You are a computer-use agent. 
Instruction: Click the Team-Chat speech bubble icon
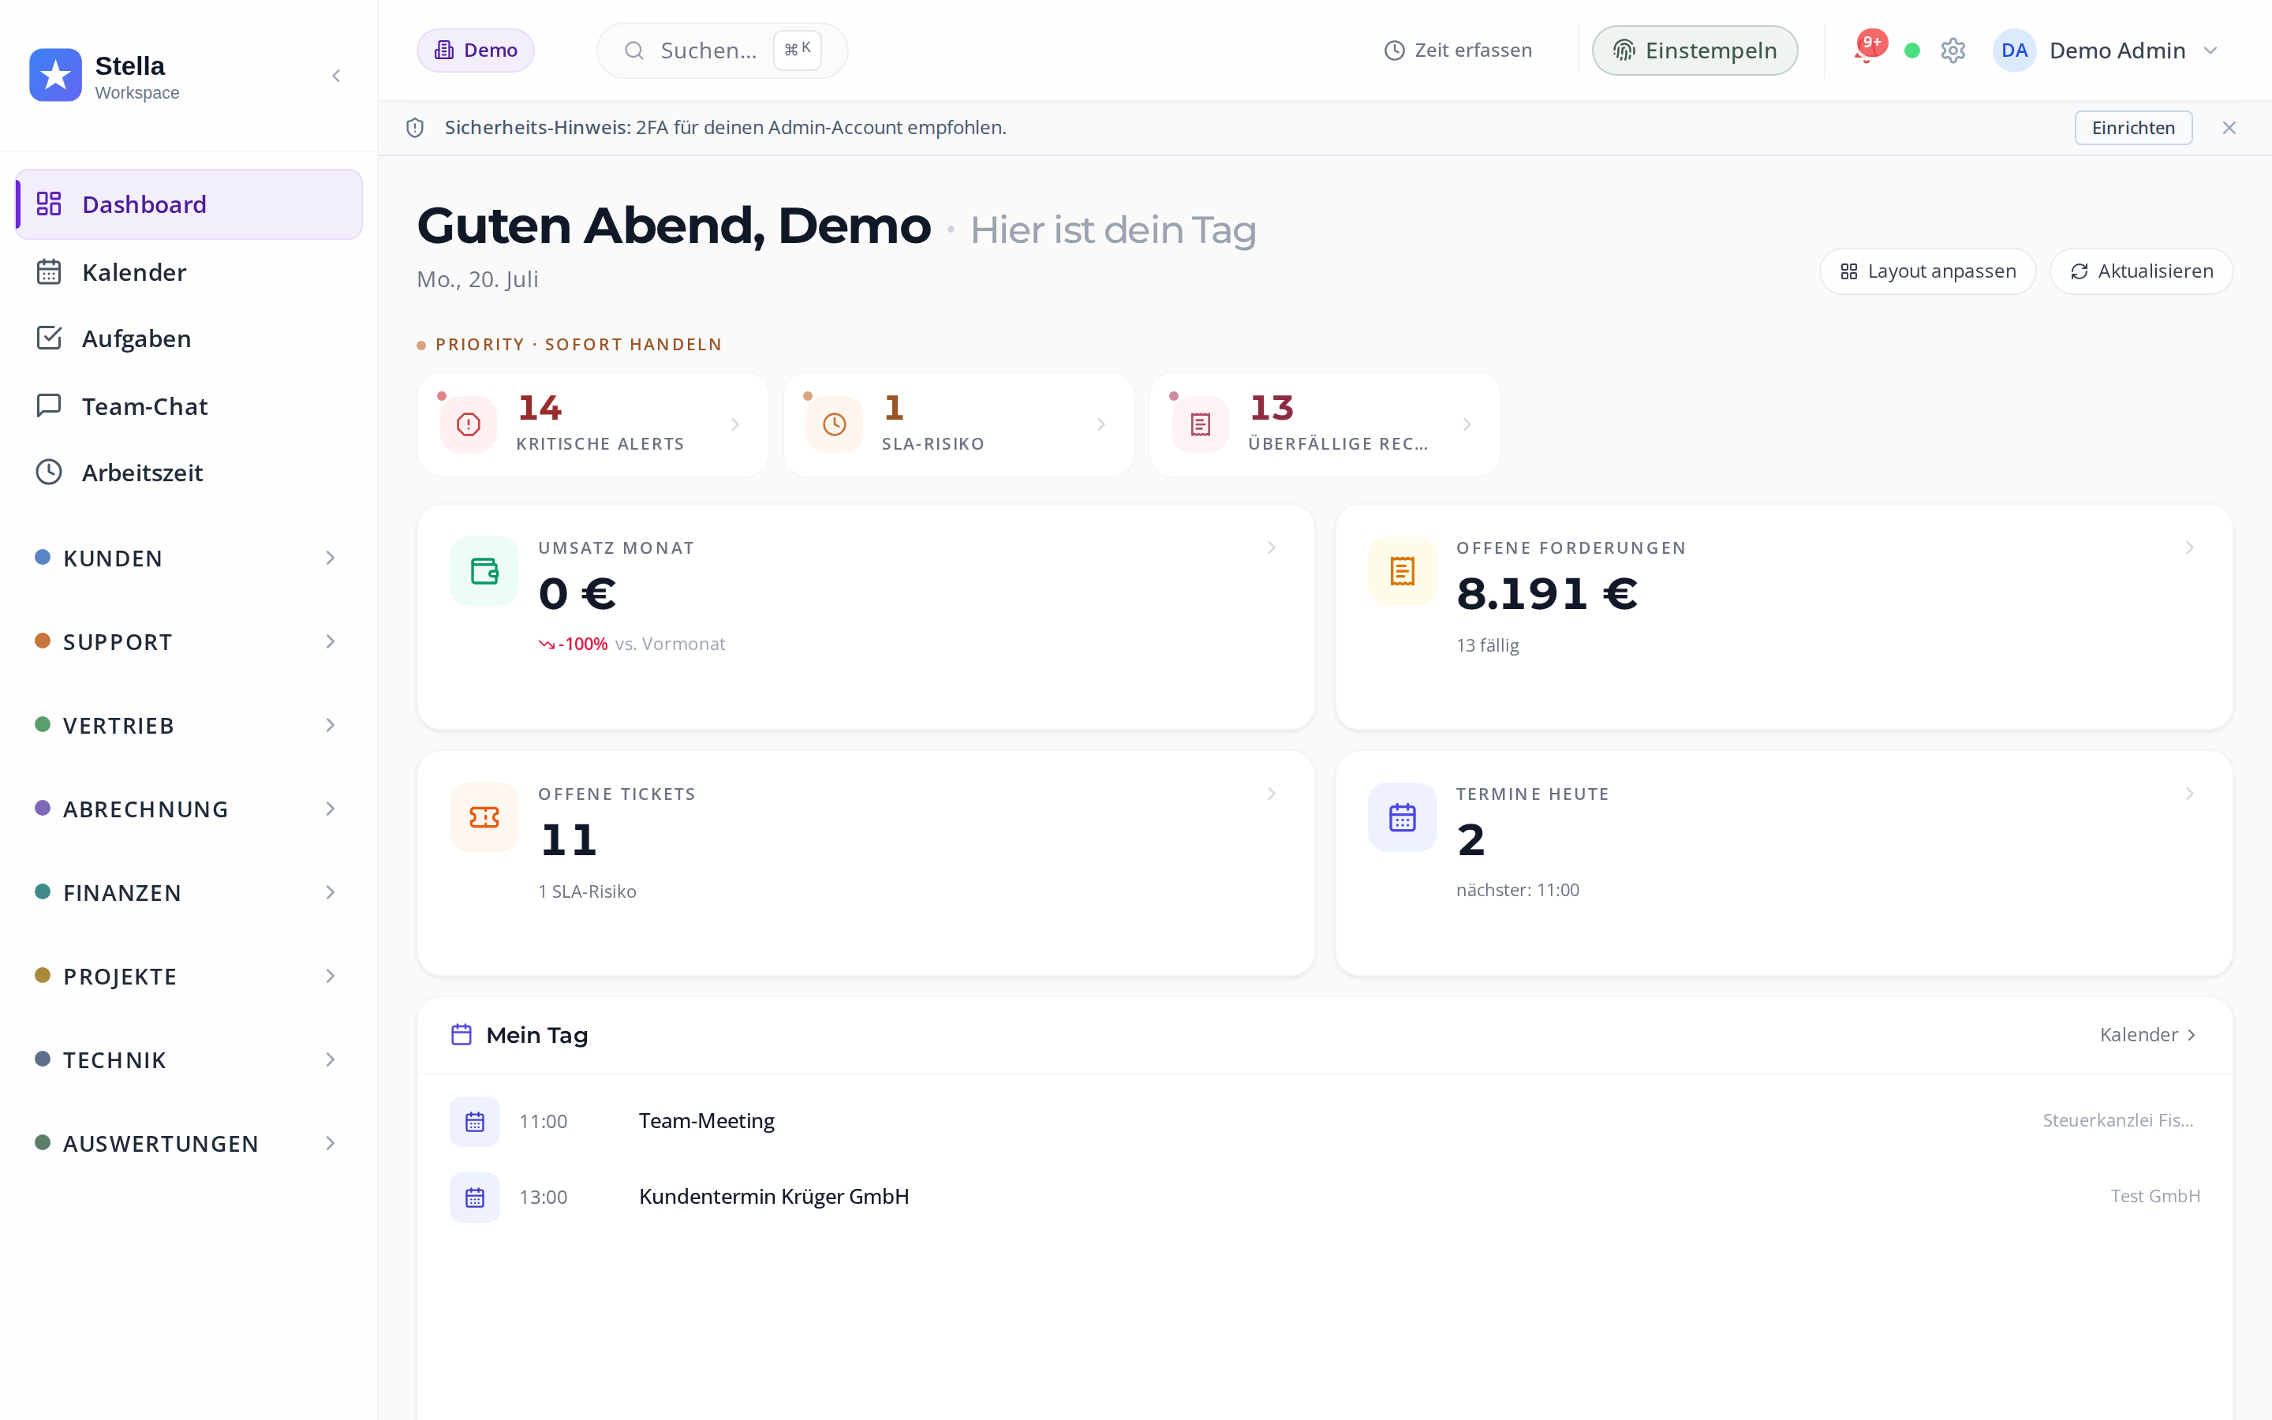click(x=49, y=405)
